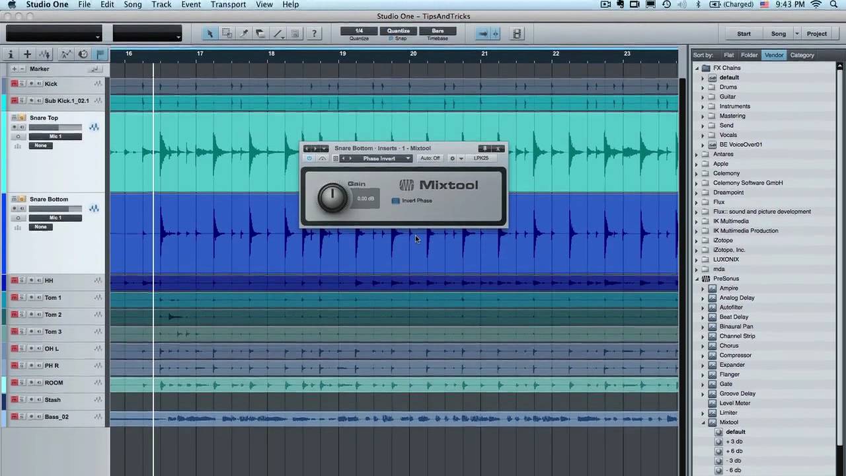Open Snare Top Mic 1 input selector
Viewport: 846px width, 476px height.
pos(56,136)
